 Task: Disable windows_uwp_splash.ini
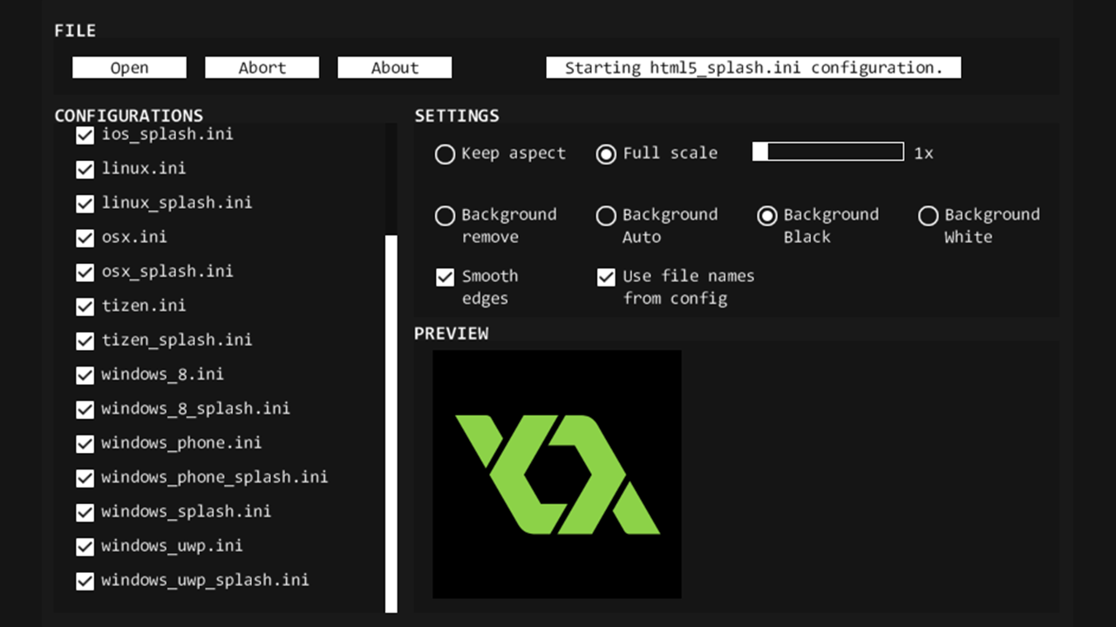tap(85, 582)
